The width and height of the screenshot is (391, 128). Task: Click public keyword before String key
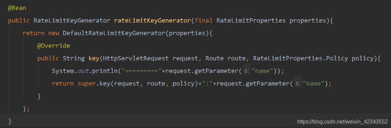[48, 59]
